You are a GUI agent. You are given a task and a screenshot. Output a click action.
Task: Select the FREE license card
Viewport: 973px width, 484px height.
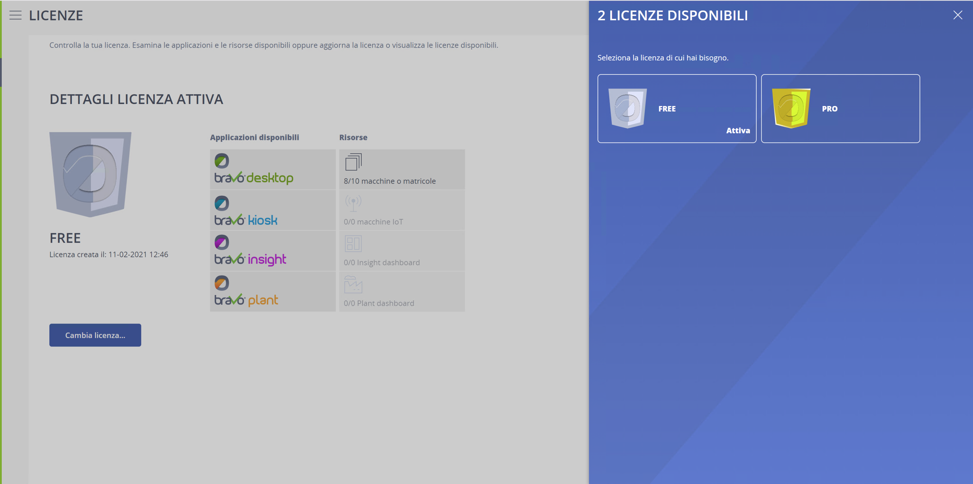(677, 108)
